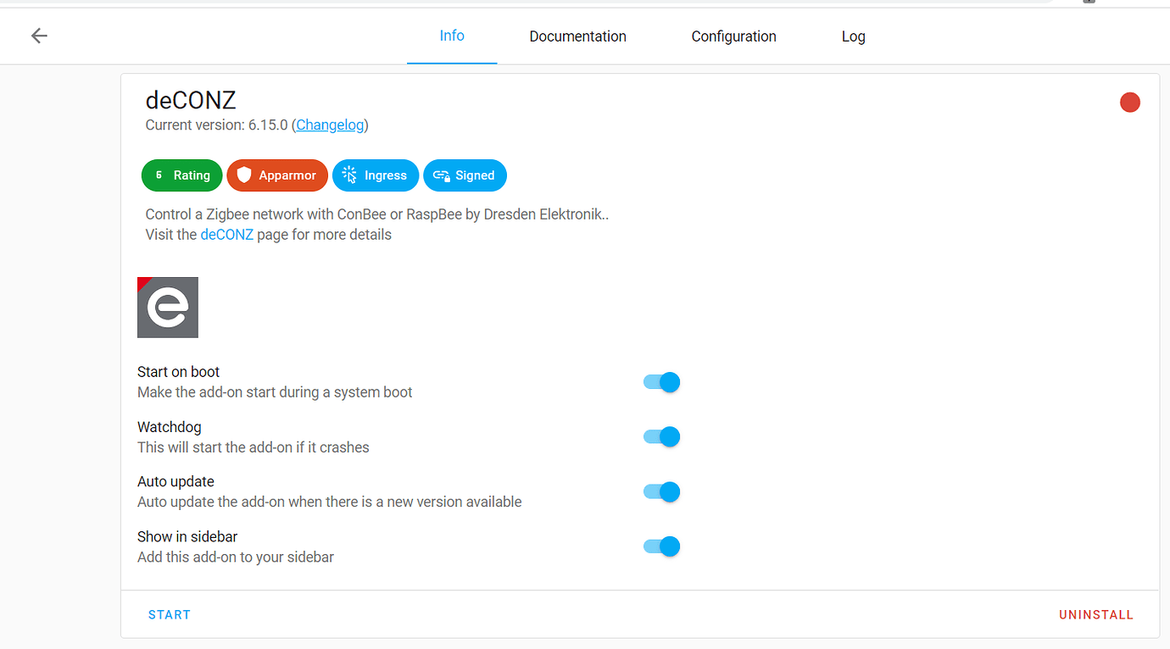Click the deCONZ logo image
Image resolution: width=1170 pixels, height=649 pixels.
(167, 307)
